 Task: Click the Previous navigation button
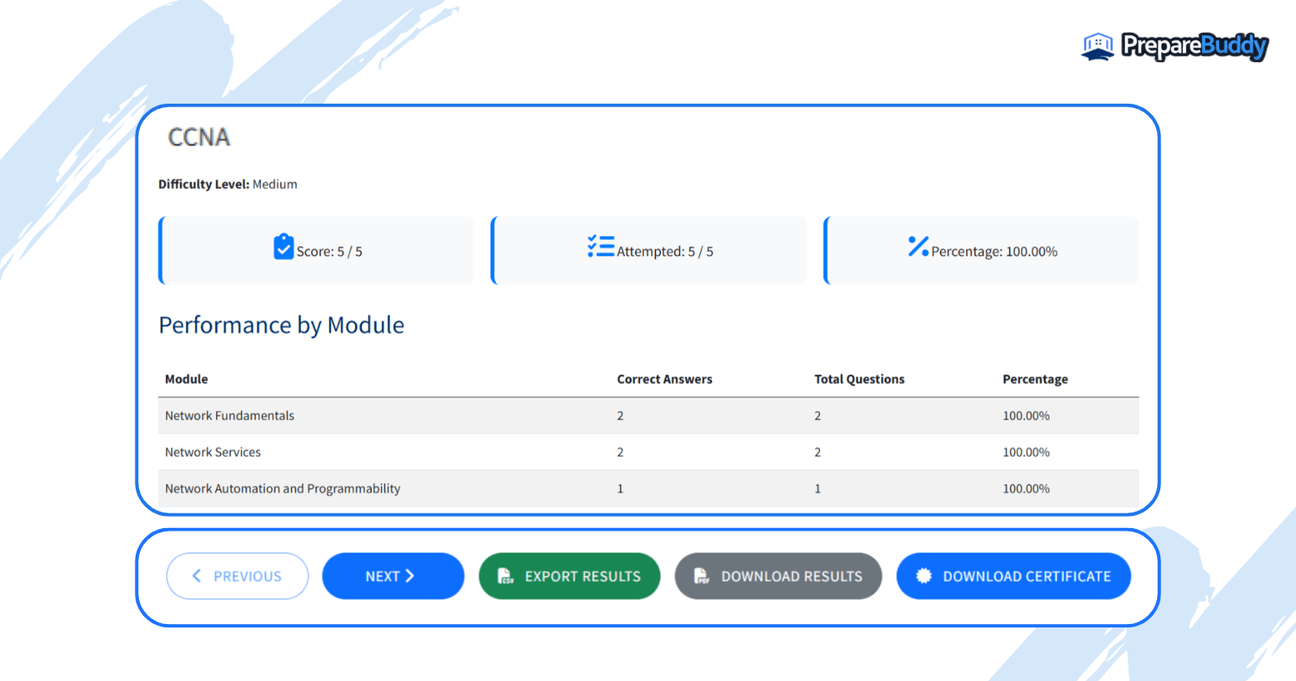(238, 576)
